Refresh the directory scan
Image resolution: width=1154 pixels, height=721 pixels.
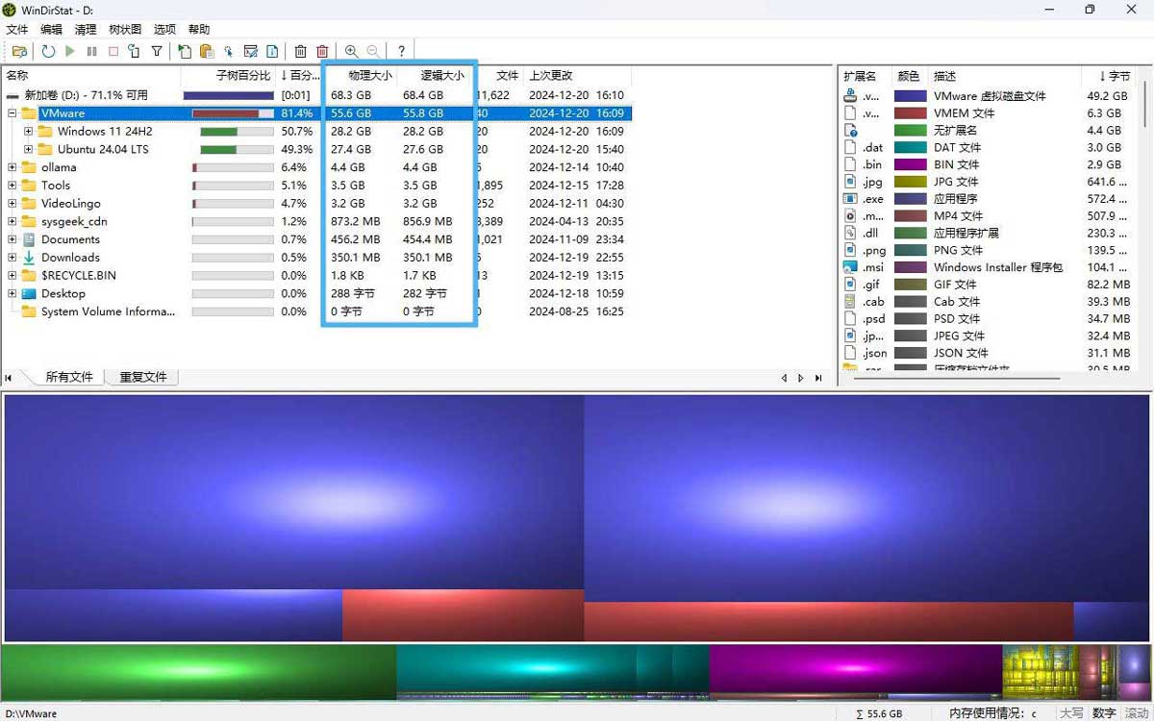[48, 51]
